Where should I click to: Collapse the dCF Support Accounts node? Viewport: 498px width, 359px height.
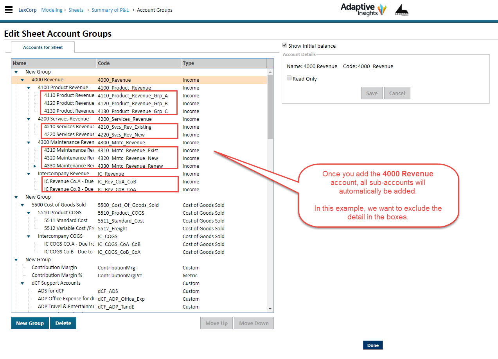(22, 283)
